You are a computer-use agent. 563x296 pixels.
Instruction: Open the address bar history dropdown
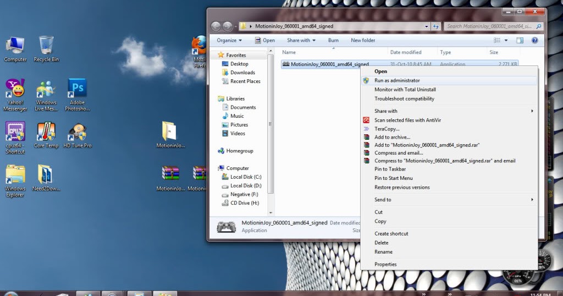[x=427, y=26]
